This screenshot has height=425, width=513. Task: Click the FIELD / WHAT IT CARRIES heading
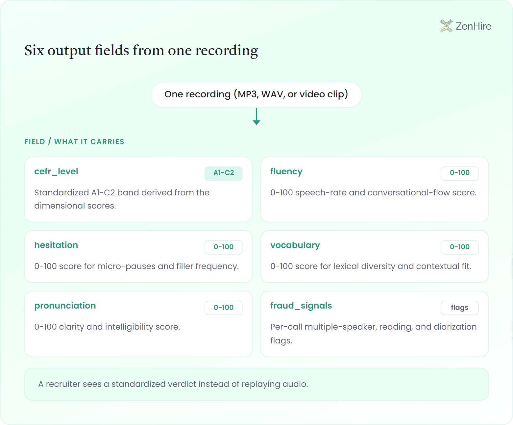(74, 142)
